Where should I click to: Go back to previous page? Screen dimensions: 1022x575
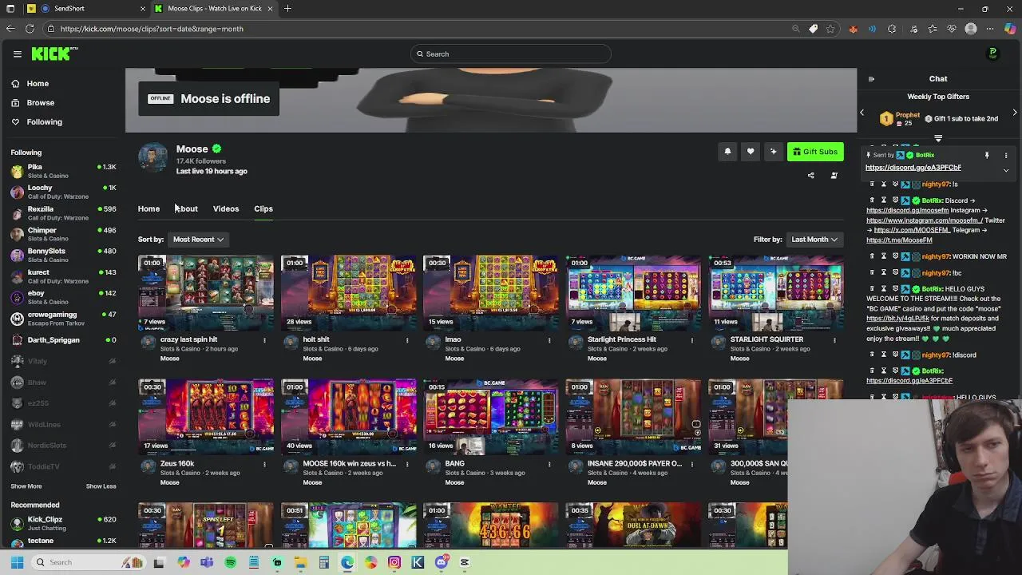coord(10,29)
